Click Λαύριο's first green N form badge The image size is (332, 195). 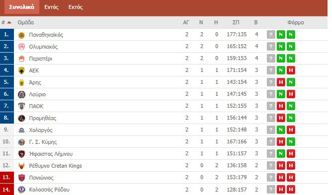pyautogui.click(x=281, y=94)
